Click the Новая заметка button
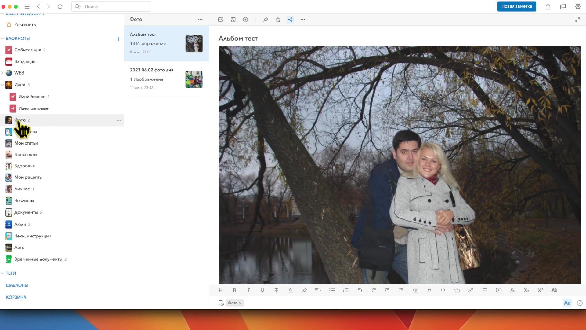 tap(517, 6)
